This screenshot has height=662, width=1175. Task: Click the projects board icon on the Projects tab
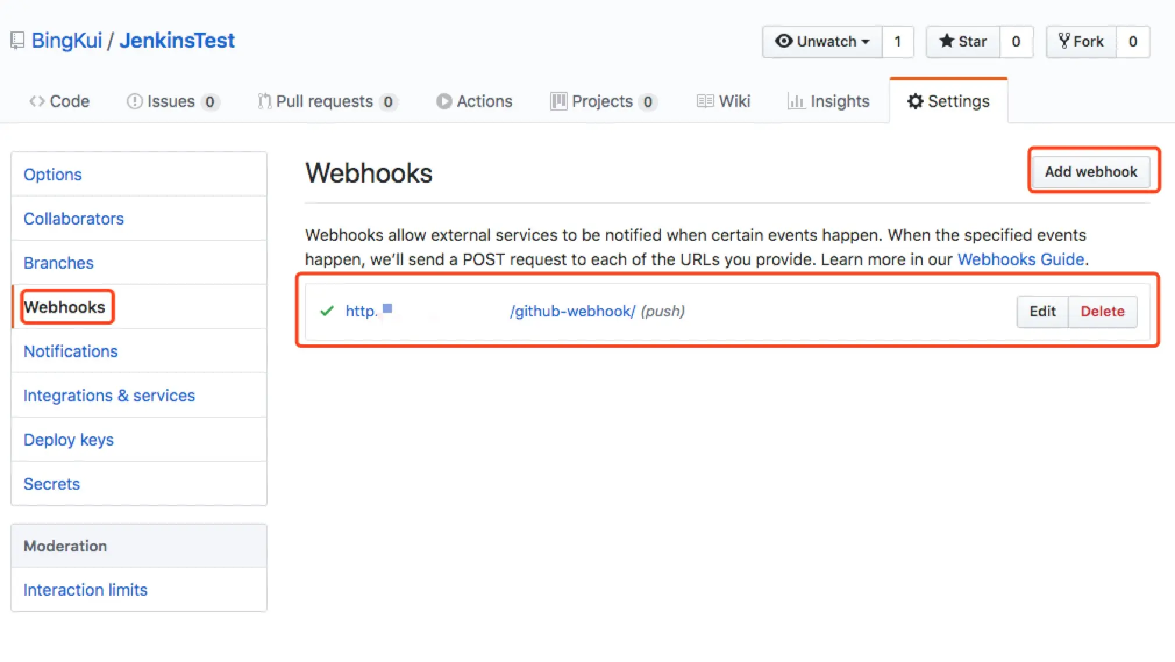(x=558, y=101)
